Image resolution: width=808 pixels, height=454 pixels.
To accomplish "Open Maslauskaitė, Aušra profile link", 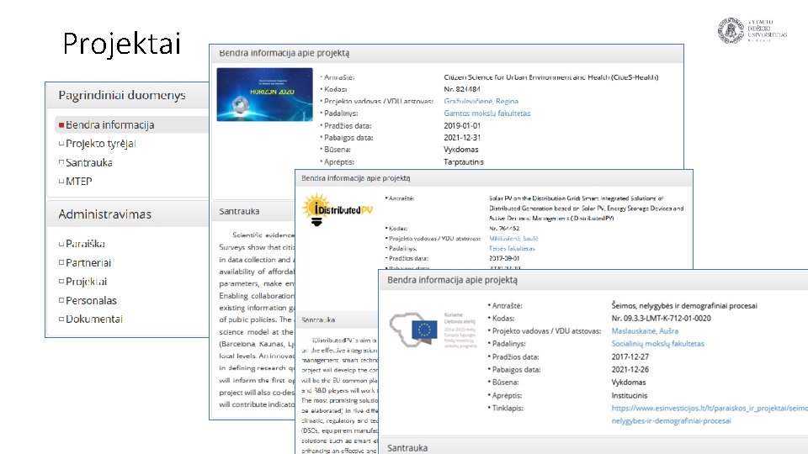I will pos(645,331).
